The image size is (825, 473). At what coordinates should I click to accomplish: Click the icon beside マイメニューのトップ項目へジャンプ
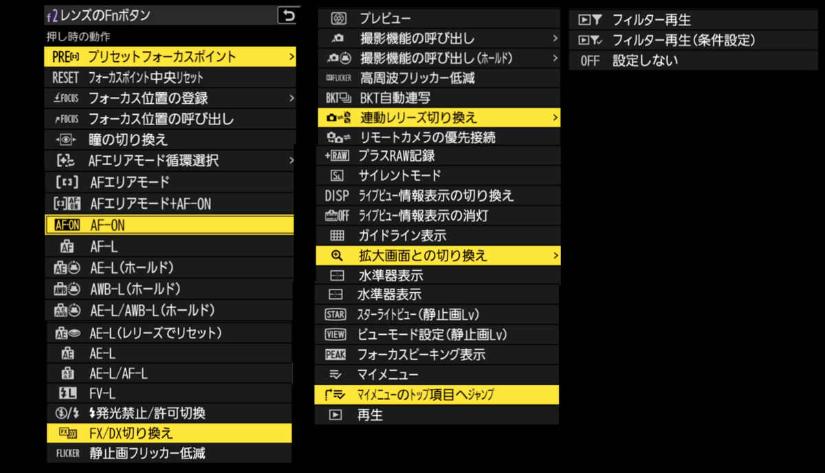336,395
